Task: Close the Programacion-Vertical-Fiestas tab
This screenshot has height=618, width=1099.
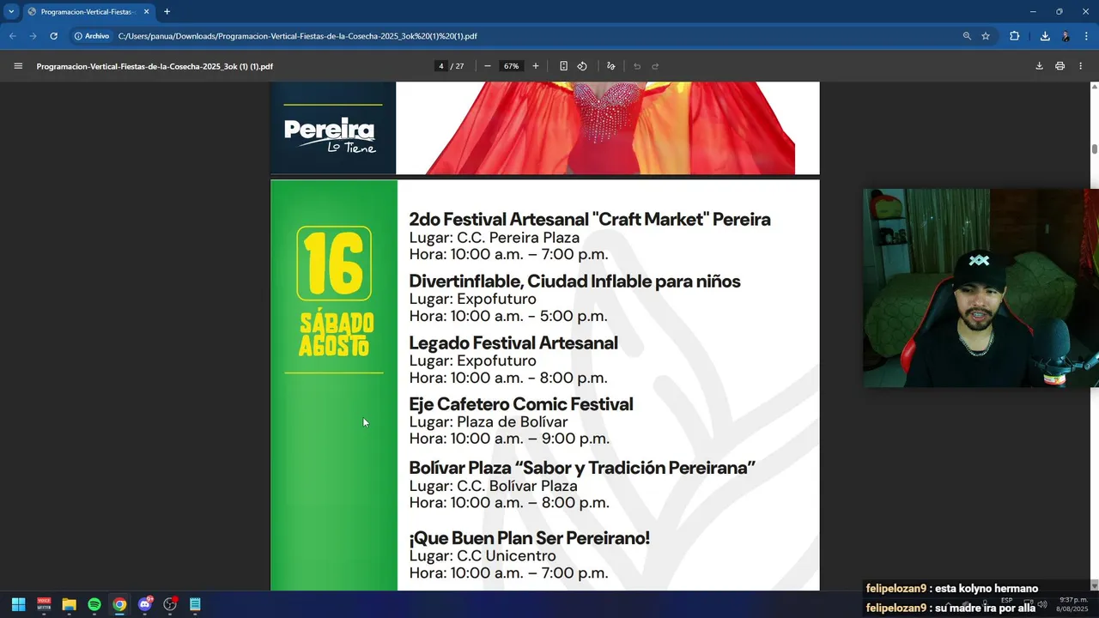Action: [146, 12]
